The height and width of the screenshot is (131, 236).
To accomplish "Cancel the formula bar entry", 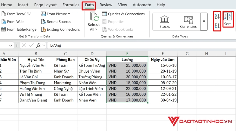I will click(24, 45).
